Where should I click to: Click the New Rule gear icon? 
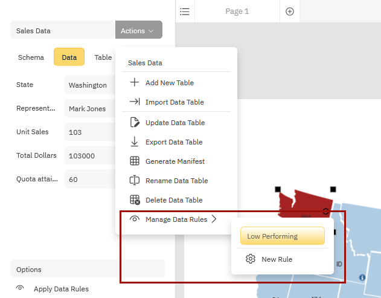click(251, 259)
